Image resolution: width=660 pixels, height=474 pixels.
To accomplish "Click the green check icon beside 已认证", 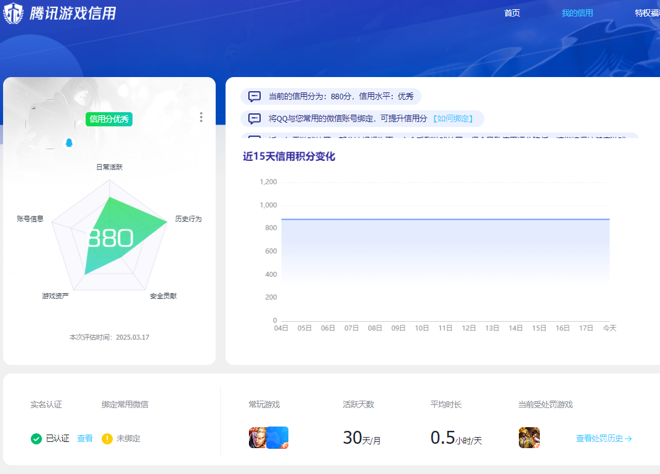I will coord(36,439).
